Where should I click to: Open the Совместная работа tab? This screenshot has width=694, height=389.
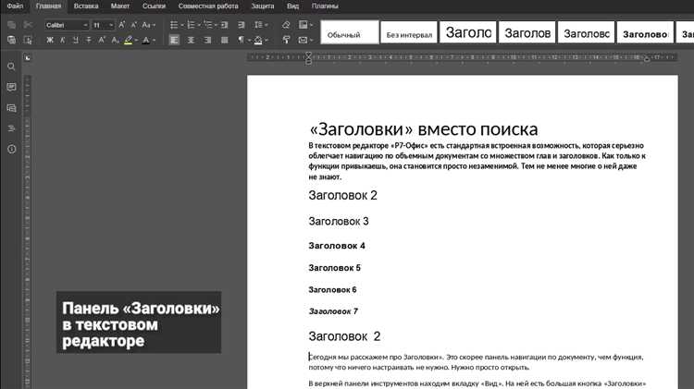208,6
